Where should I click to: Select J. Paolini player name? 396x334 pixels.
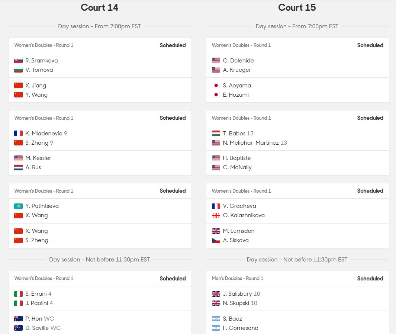point(36,303)
